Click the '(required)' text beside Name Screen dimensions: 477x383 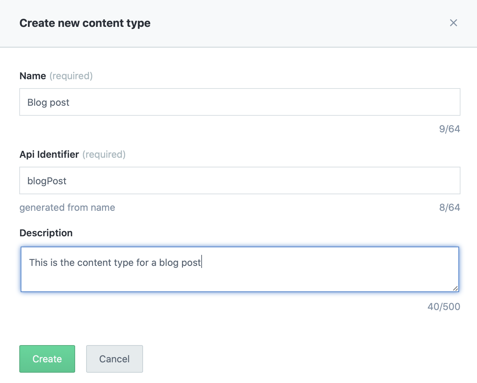pos(71,76)
